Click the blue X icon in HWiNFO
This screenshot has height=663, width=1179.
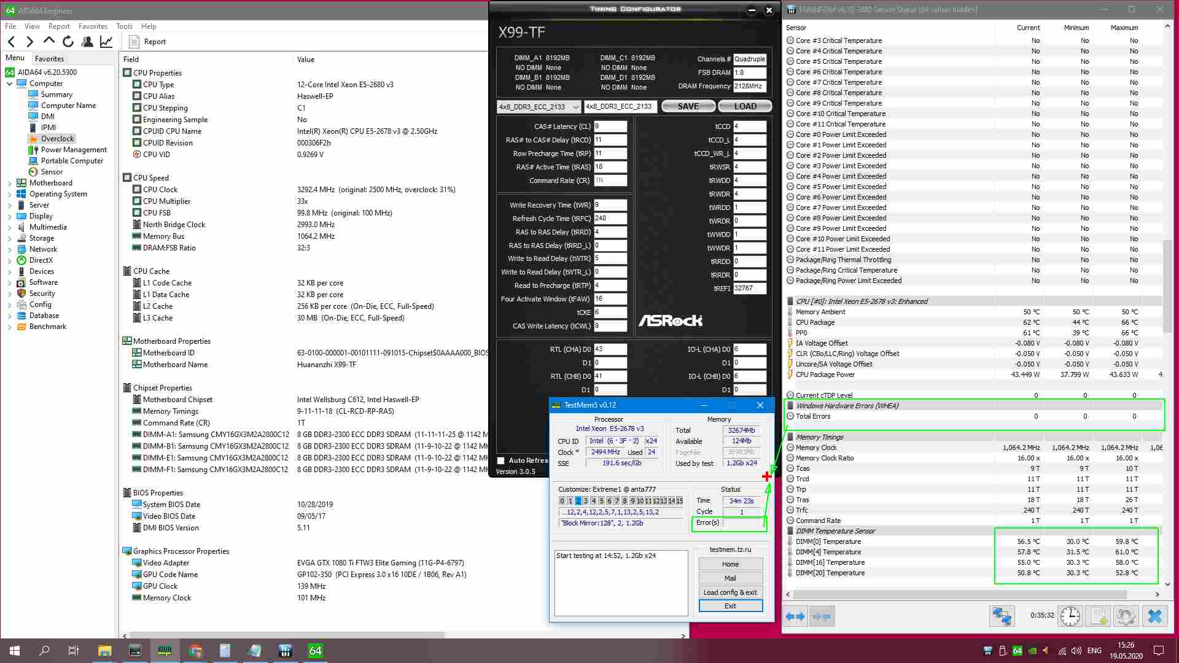1154,616
